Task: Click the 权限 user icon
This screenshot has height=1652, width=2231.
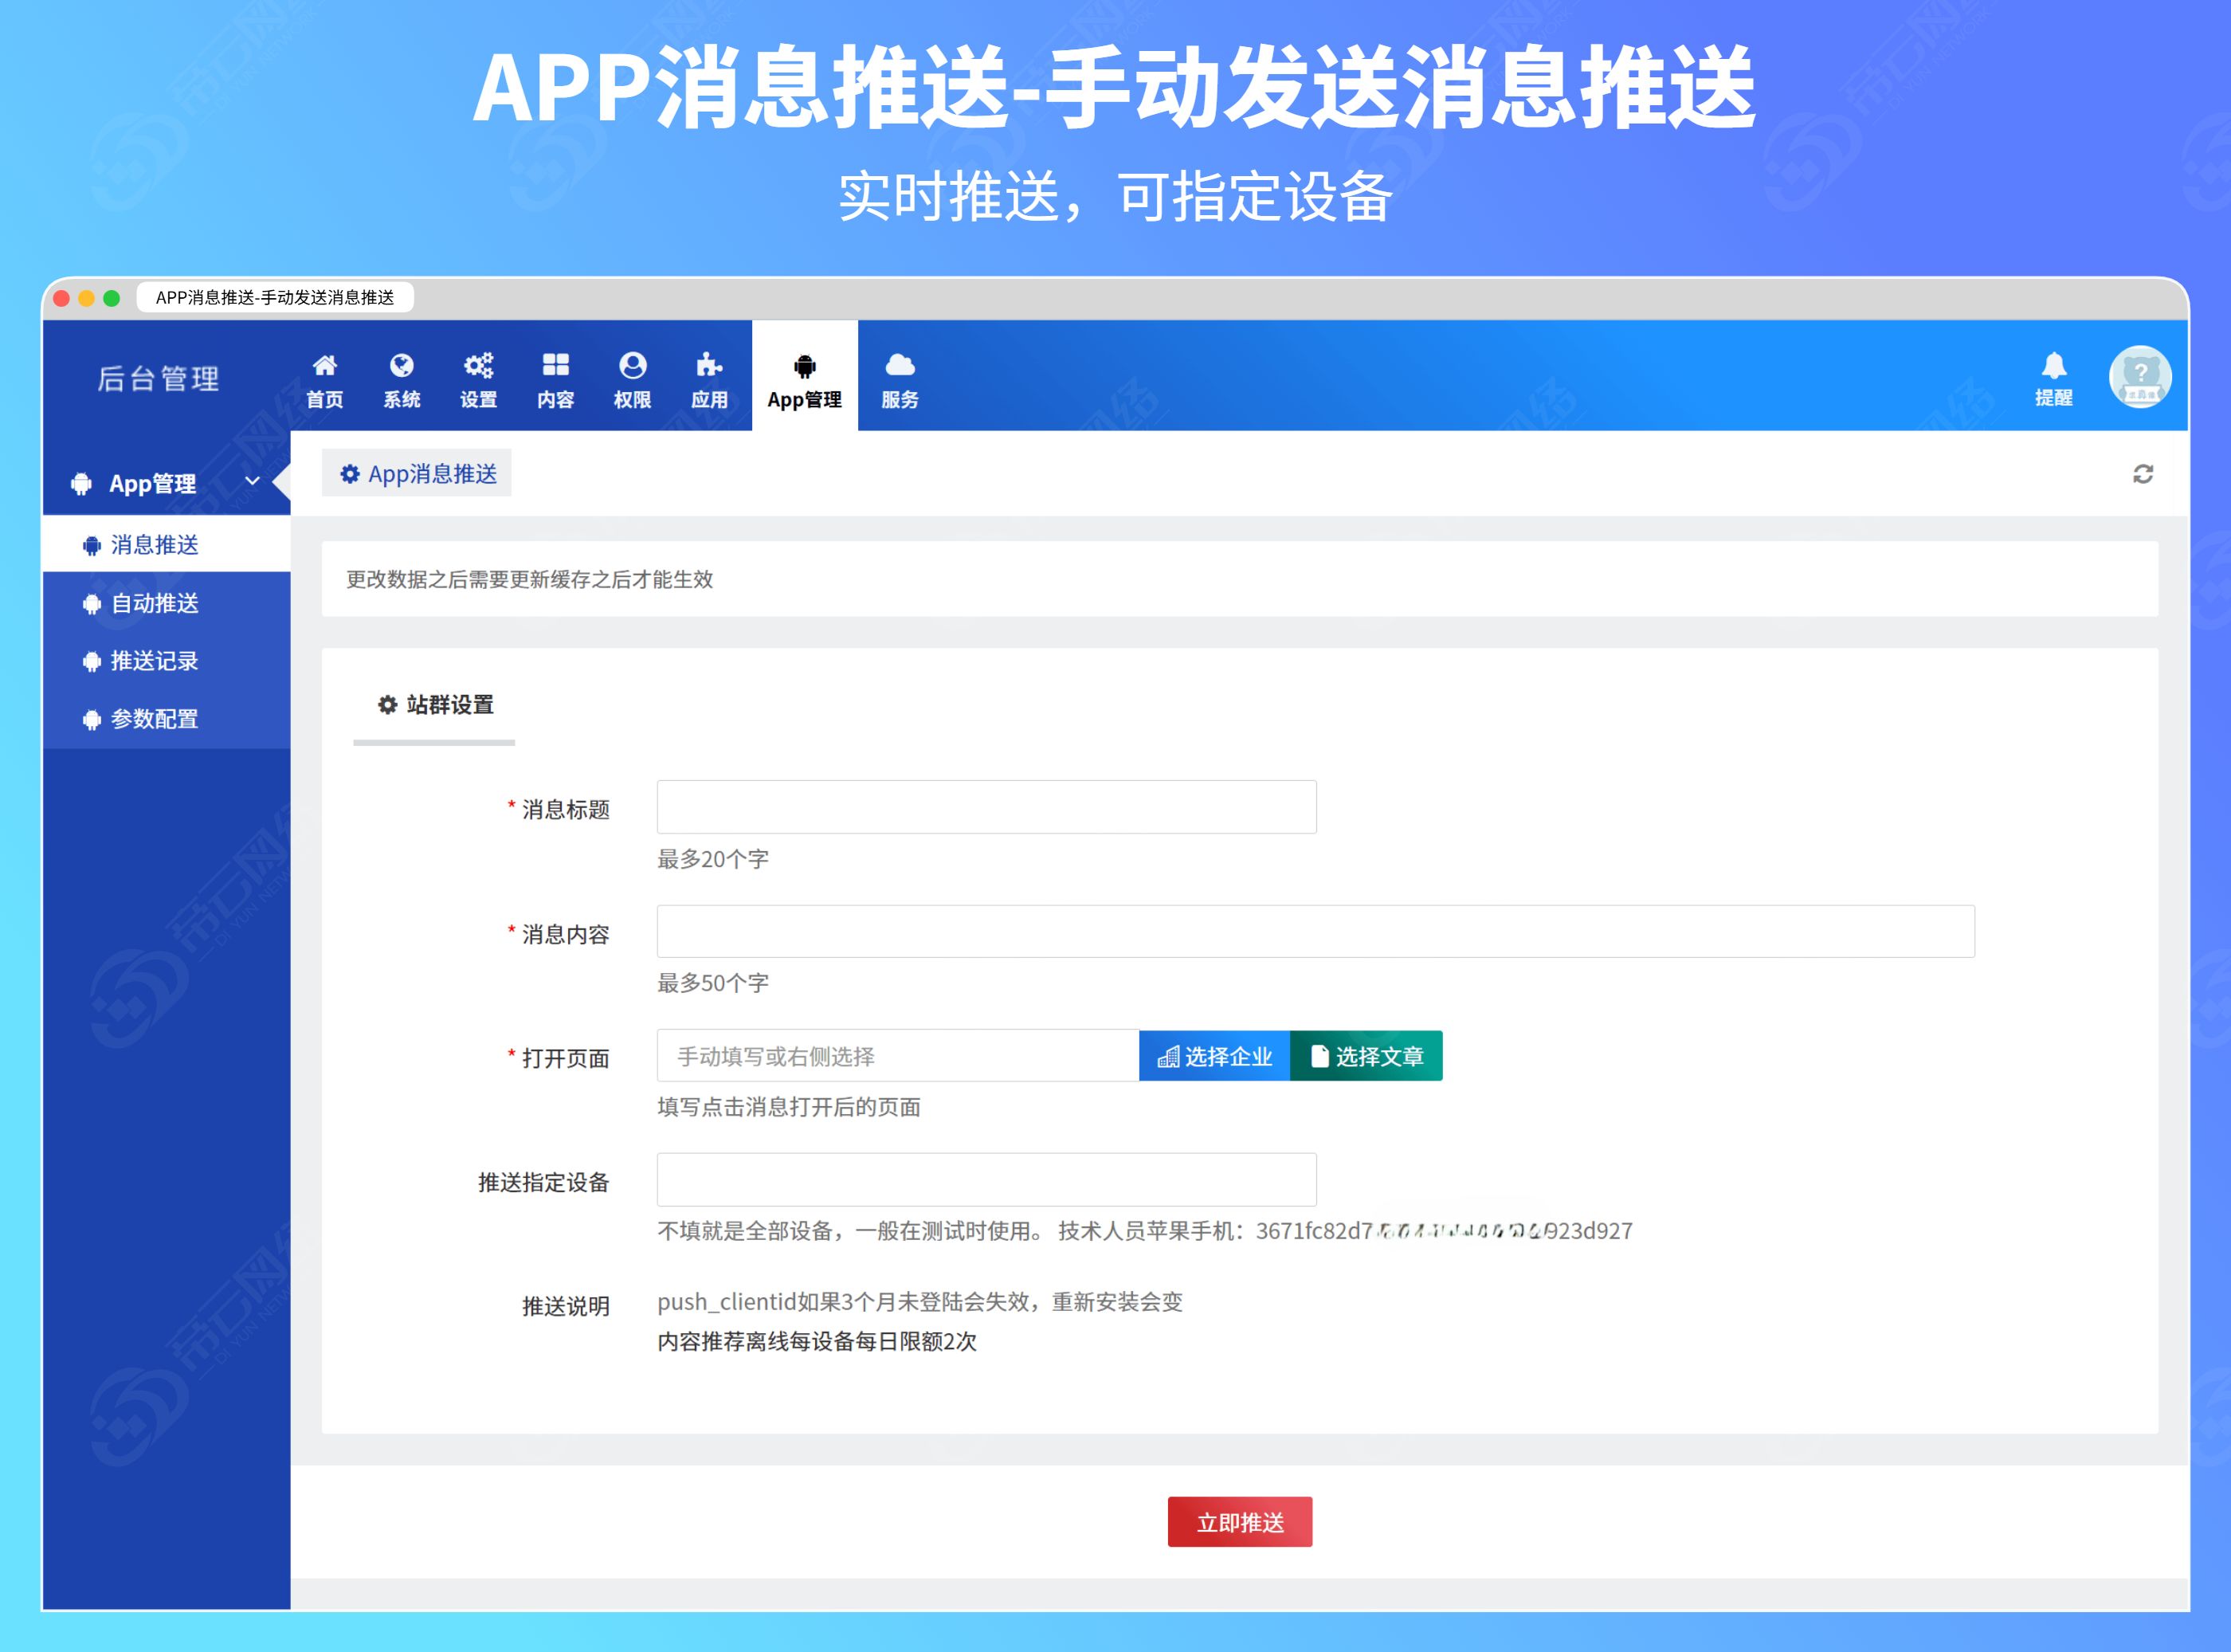Action: (632, 366)
